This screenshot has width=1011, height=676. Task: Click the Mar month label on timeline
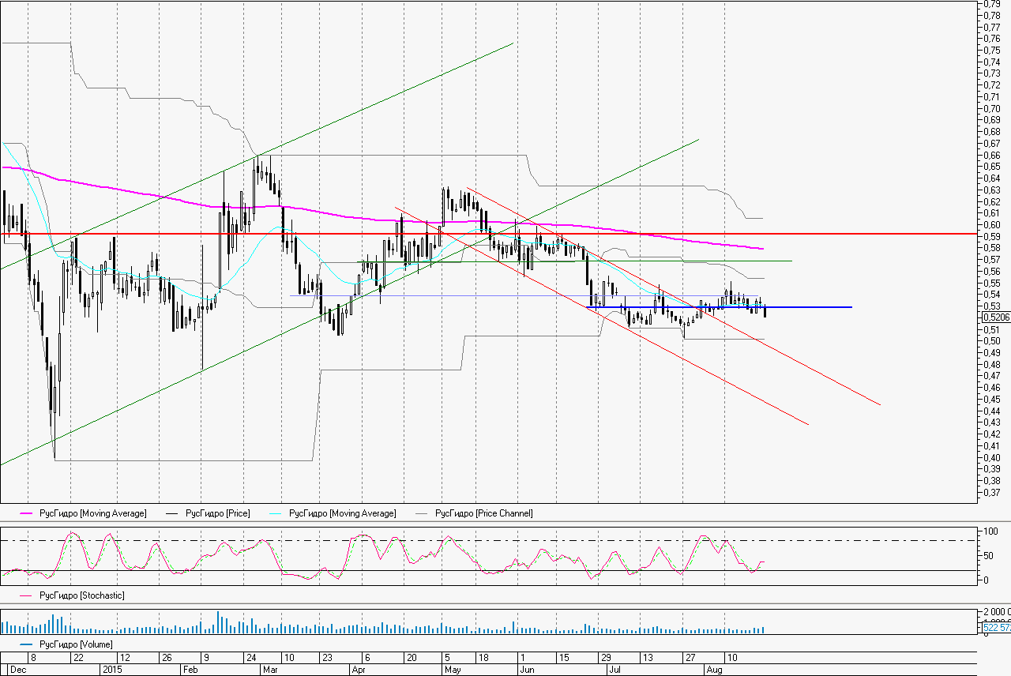coord(269,669)
